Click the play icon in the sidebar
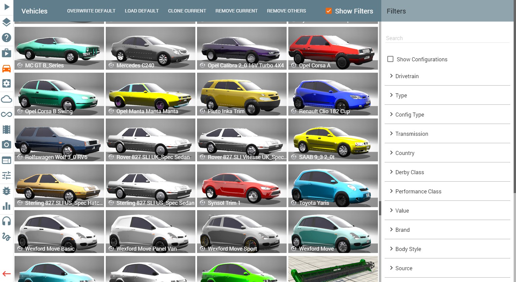The height and width of the screenshot is (282, 516). (x=6, y=7)
